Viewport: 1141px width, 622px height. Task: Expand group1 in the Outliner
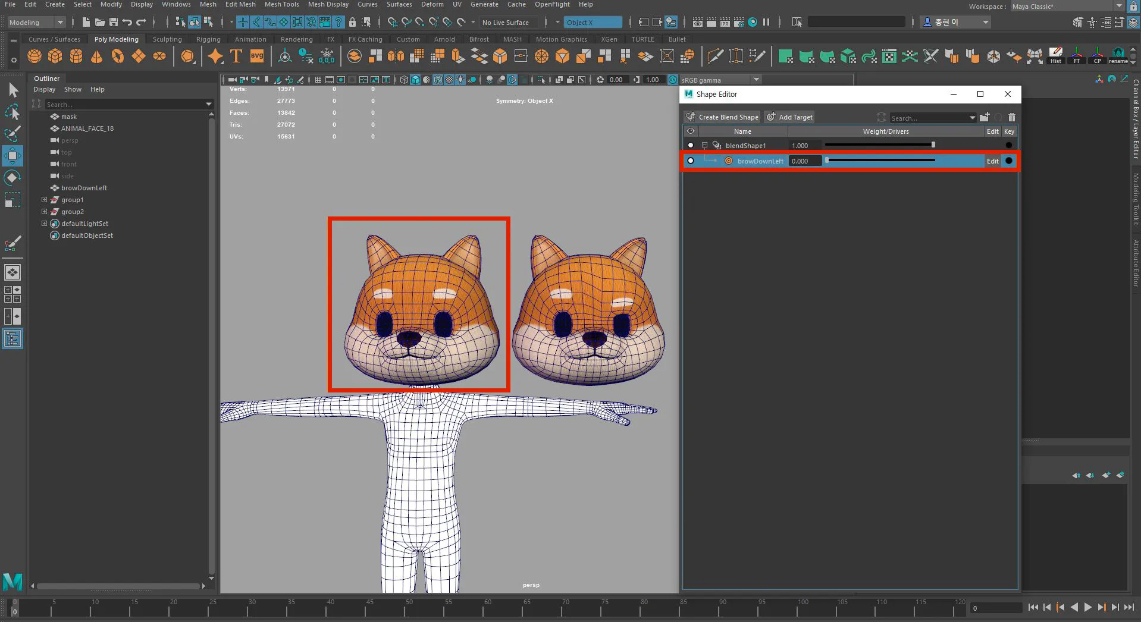click(x=44, y=200)
